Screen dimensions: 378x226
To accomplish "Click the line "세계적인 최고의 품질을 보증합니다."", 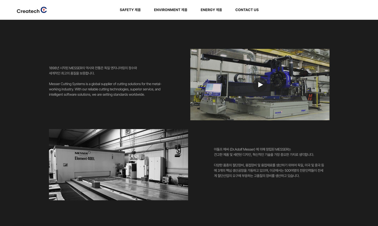I will coord(72,73).
